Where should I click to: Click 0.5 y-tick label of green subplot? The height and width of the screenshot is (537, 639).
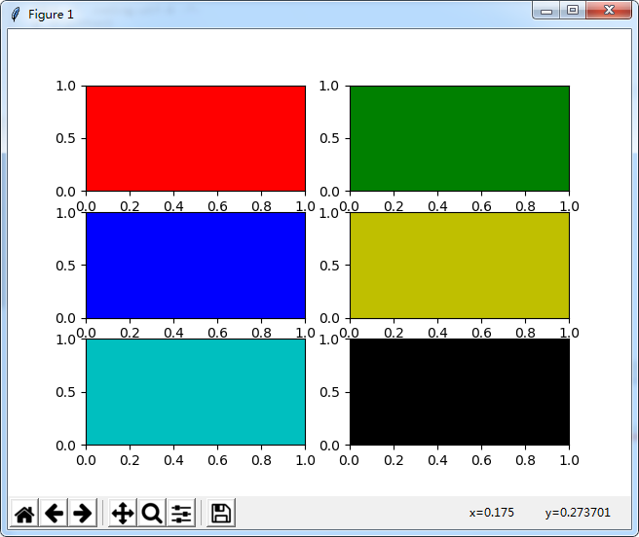point(329,139)
